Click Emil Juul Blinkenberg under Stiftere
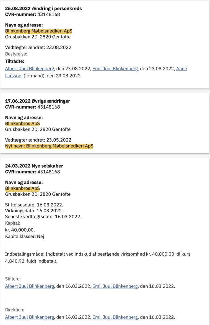 coord(115,286)
